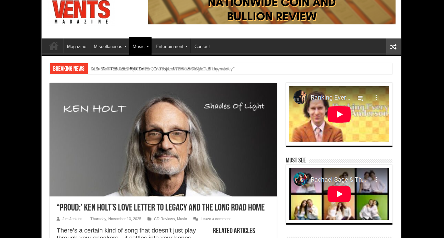Image resolution: width=444 pixels, height=238 pixels.
Task: Open the CD Reviews category link
Action: tap(164, 219)
